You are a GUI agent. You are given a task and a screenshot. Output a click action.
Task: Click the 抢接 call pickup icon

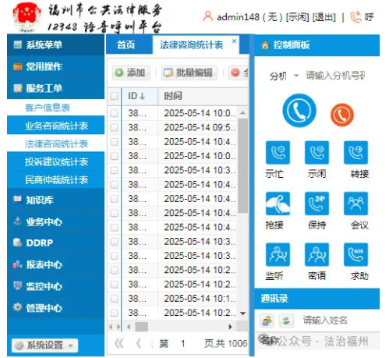coord(278,204)
